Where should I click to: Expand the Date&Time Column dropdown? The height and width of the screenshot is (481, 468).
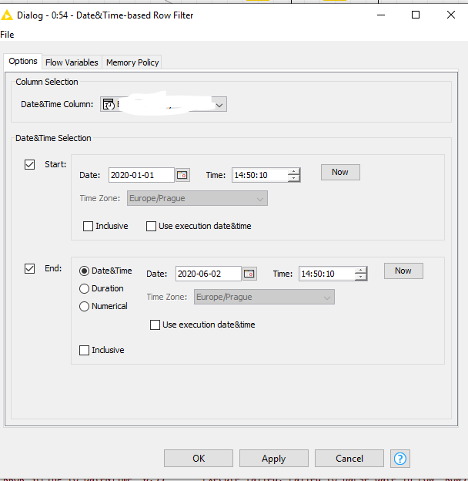[219, 104]
